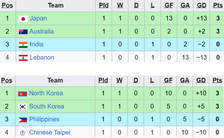Click the Japan flag icon
The height and width of the screenshot is (138, 224).
coord(23,19)
